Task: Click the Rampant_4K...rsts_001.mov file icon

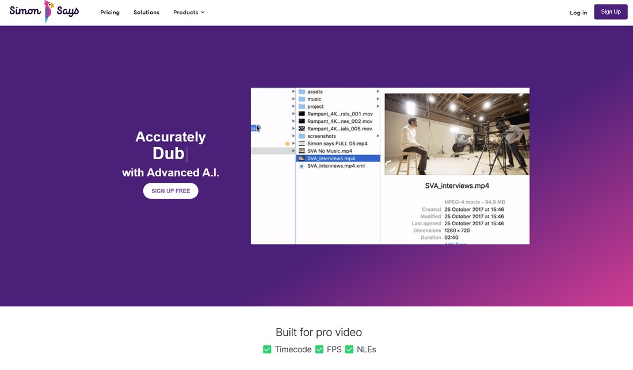Action: pos(302,114)
